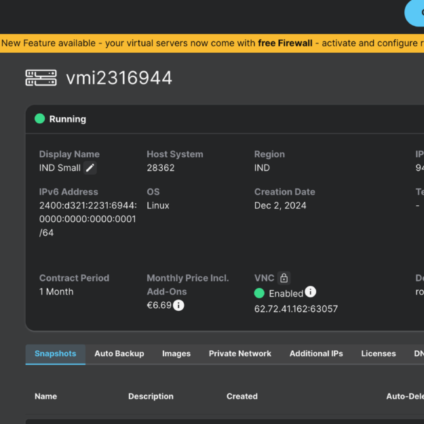Go to the Additional IPs tab
424x424 pixels.
[x=316, y=354]
